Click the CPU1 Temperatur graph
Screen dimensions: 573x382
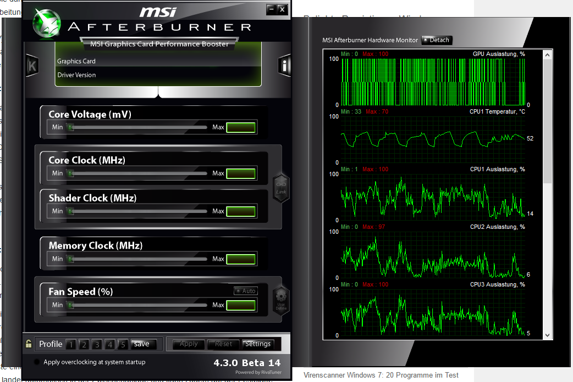point(433,139)
